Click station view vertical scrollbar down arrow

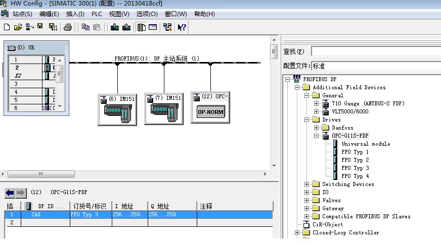(274, 166)
